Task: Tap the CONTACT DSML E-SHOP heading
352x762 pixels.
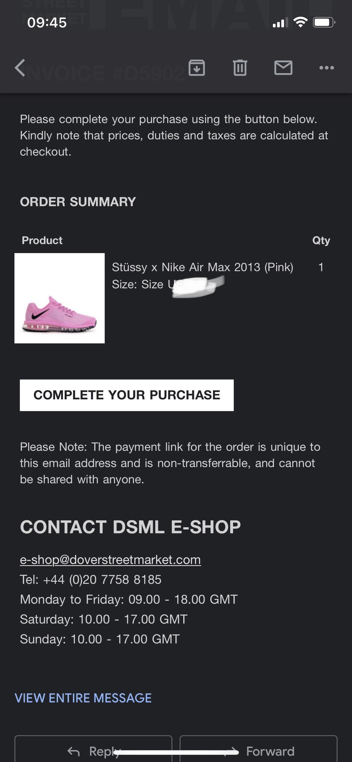Action: (130, 527)
